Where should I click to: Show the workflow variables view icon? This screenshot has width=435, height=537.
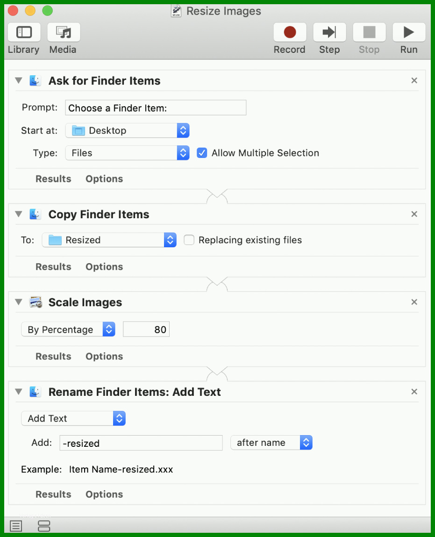coord(44,526)
